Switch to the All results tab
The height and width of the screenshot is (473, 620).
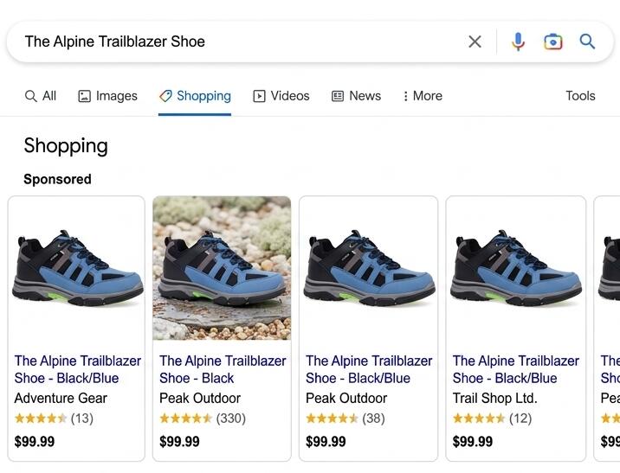click(x=41, y=96)
